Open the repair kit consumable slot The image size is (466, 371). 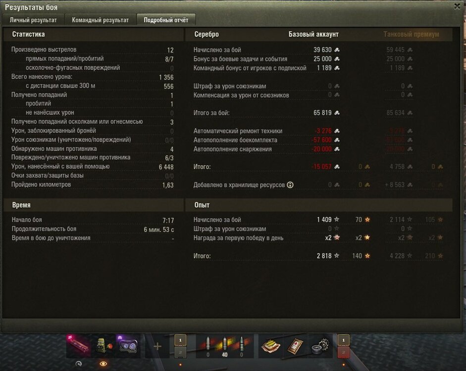320,346
